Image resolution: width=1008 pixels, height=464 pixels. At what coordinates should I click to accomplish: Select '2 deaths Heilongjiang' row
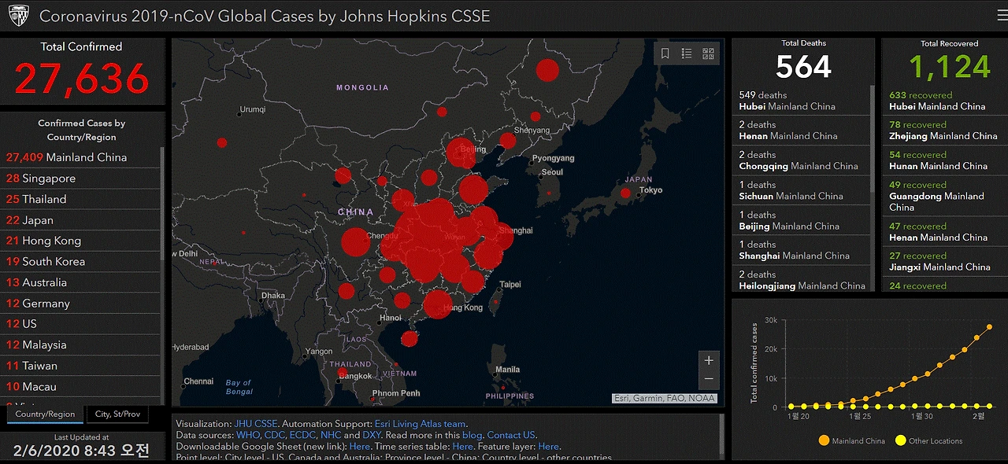800,279
